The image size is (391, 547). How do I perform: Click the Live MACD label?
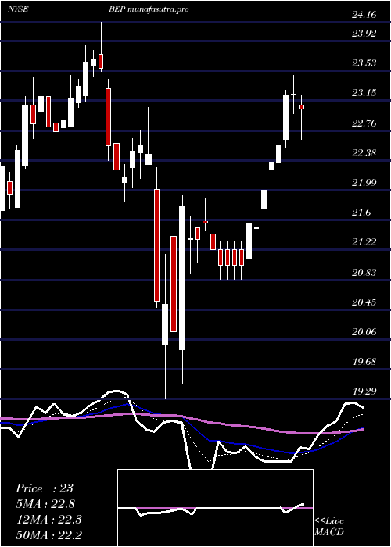click(329, 527)
